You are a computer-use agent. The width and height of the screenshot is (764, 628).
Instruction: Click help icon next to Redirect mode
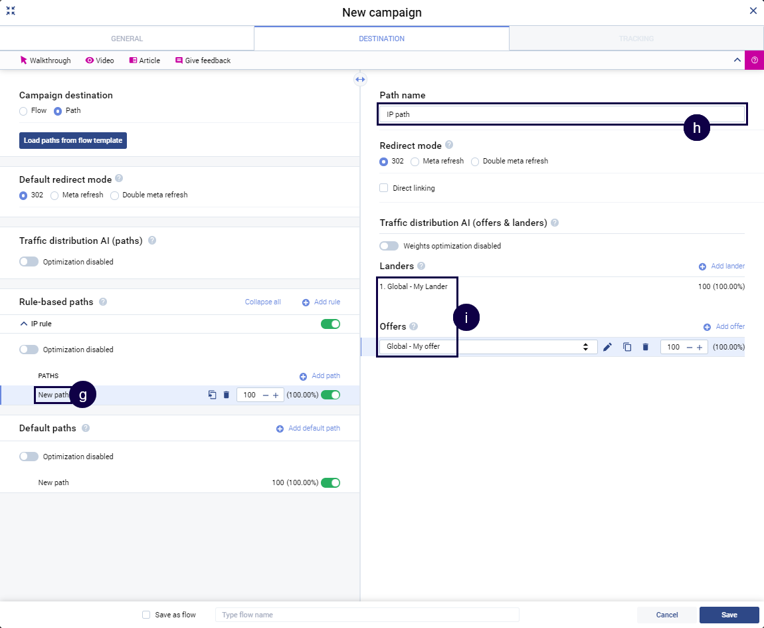(449, 145)
